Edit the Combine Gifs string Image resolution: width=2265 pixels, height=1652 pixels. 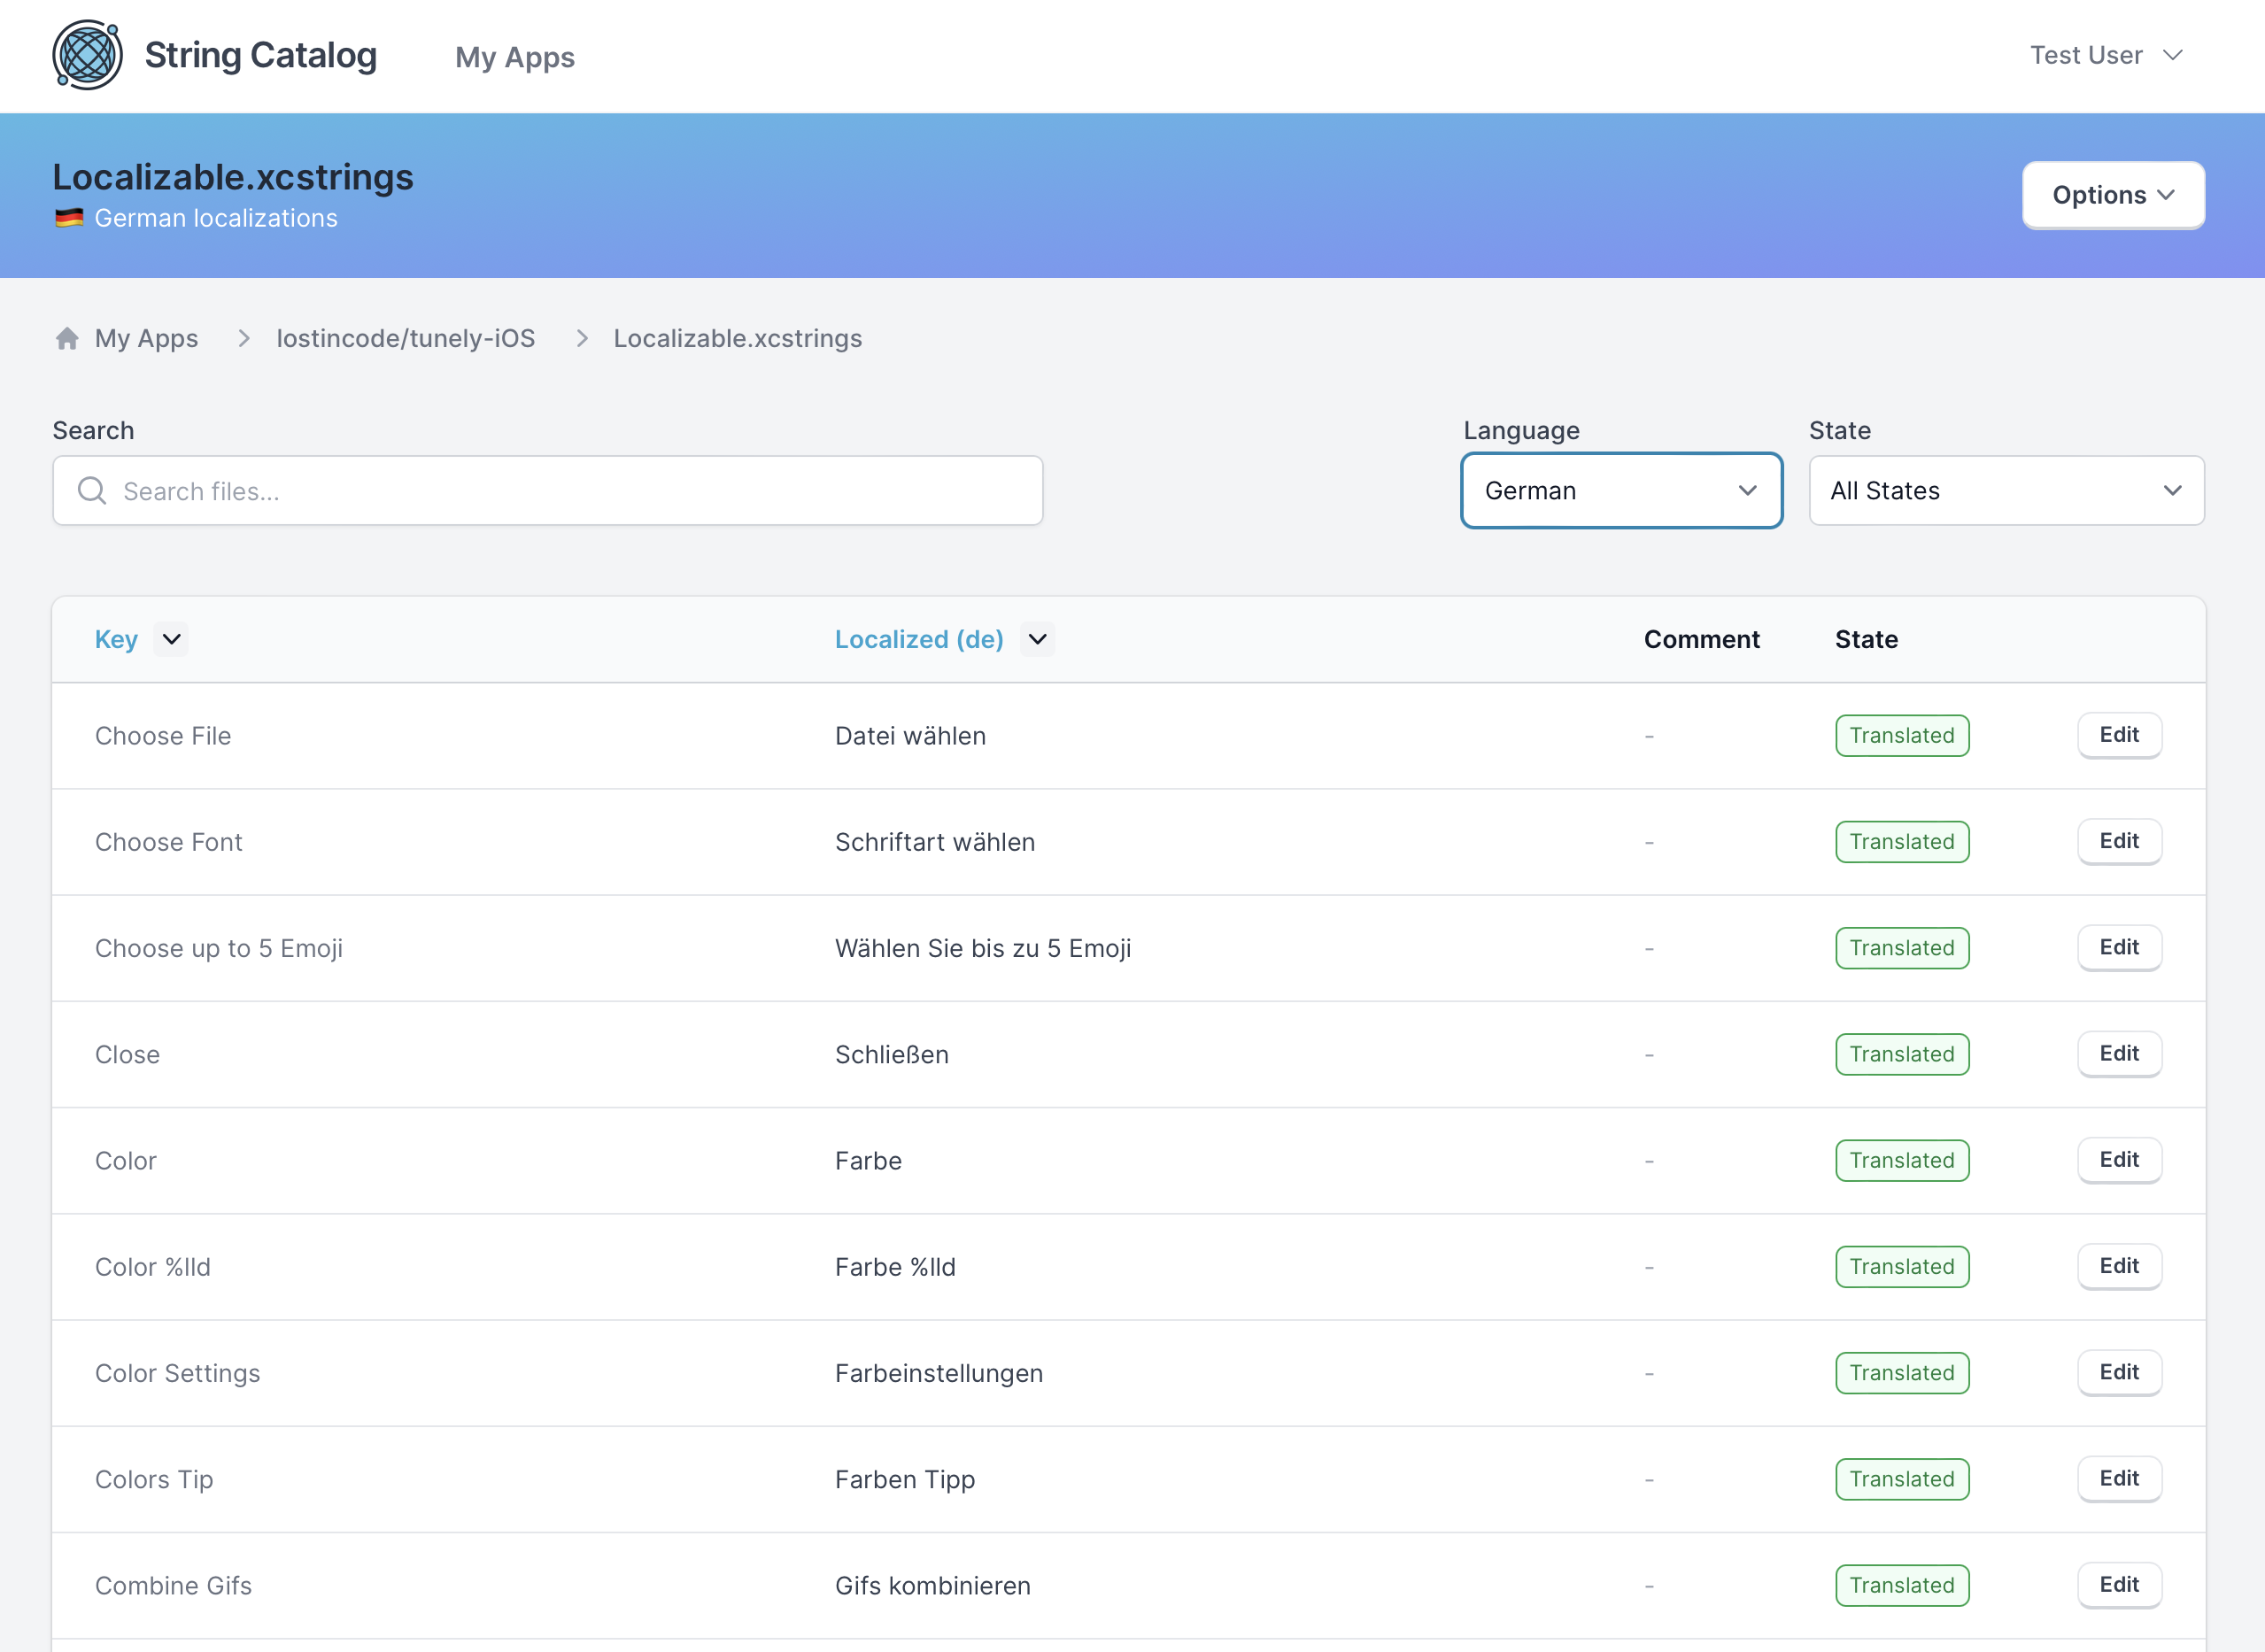(x=2119, y=1585)
